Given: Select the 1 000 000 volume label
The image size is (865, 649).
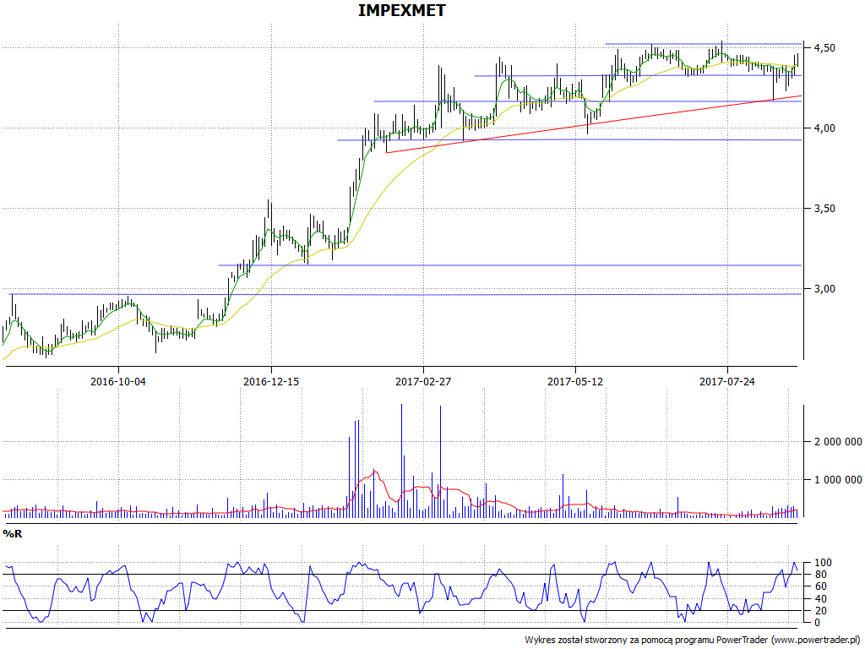Looking at the screenshot, I should 837,480.
